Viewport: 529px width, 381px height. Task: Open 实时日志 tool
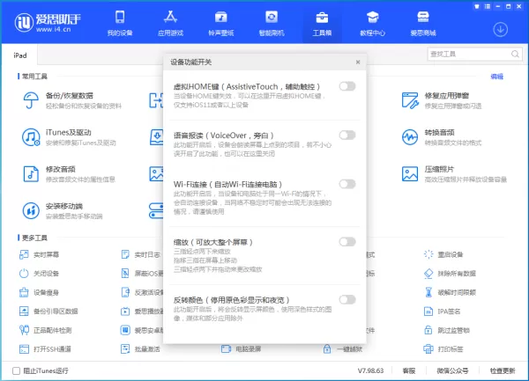[140, 255]
